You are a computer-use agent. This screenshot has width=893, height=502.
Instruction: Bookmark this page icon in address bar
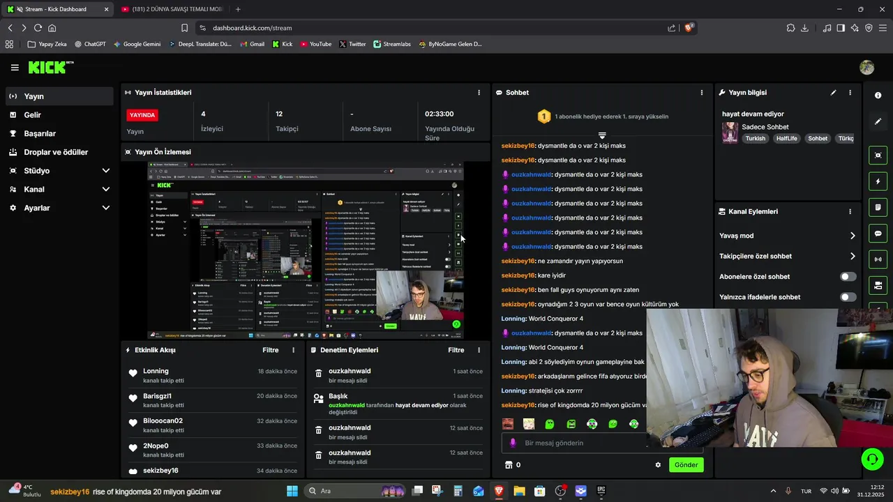[x=184, y=28]
